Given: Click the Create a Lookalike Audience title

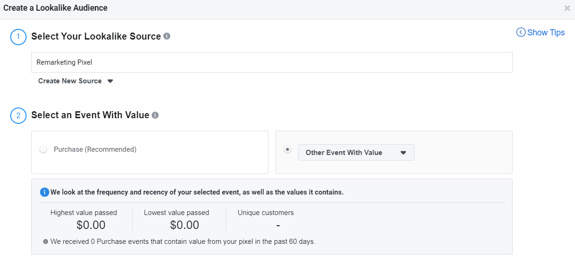Looking at the screenshot, I should point(55,8).
